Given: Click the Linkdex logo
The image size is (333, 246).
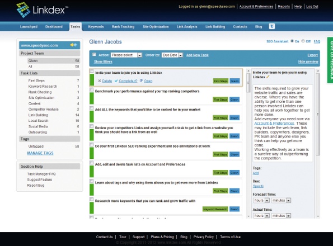Looking at the screenshot, I should (42, 10).
